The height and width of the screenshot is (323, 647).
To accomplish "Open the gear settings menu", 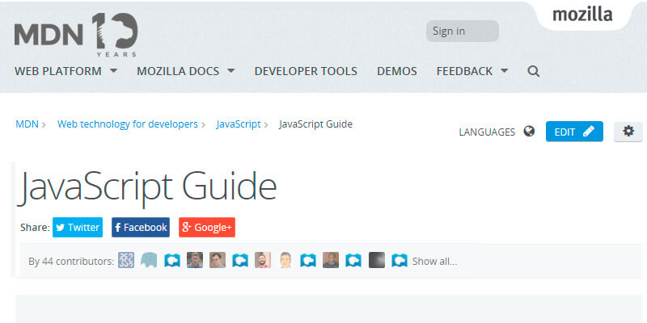I will click(628, 132).
